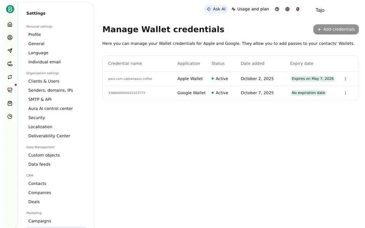Open the Home icon in sidebar
Viewport: 365px width, 228px height.
[x=10, y=24]
